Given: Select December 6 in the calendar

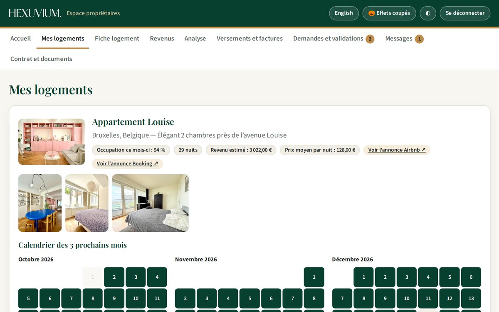Looking at the screenshot, I should [x=471, y=277].
